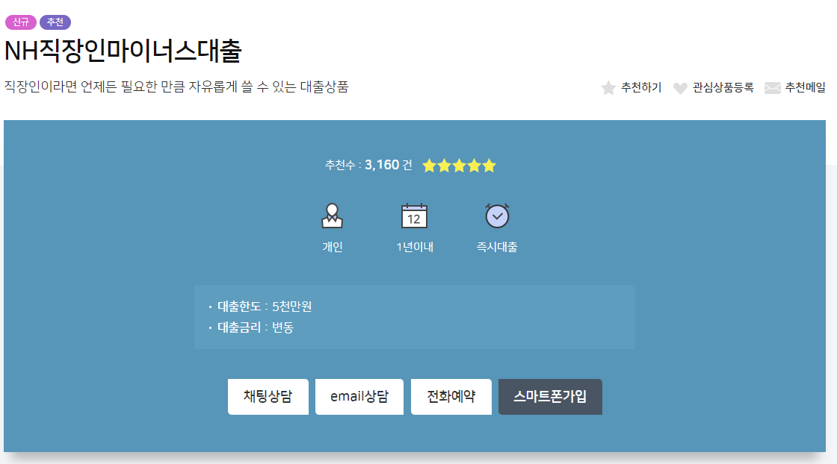
Task: Select 전화예약 phone reservation button
Action: click(451, 397)
